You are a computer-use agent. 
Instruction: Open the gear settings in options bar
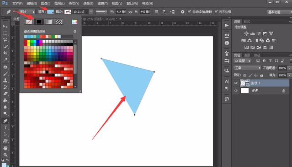pos(182,12)
